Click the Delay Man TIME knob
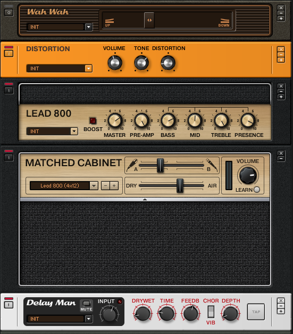Image resolution: width=293 pixels, height=334 pixels. (167, 313)
